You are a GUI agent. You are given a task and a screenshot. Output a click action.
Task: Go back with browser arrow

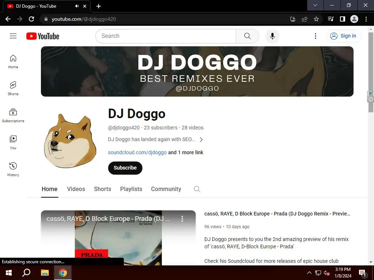[x=8, y=19]
